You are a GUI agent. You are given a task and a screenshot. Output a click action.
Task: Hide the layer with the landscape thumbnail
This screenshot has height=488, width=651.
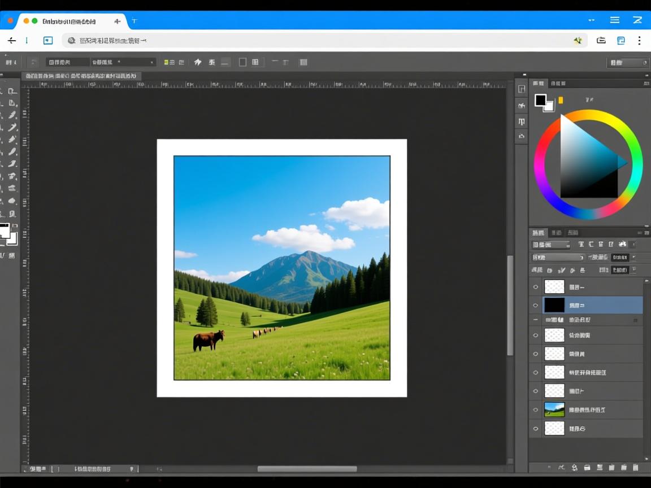[536, 409]
